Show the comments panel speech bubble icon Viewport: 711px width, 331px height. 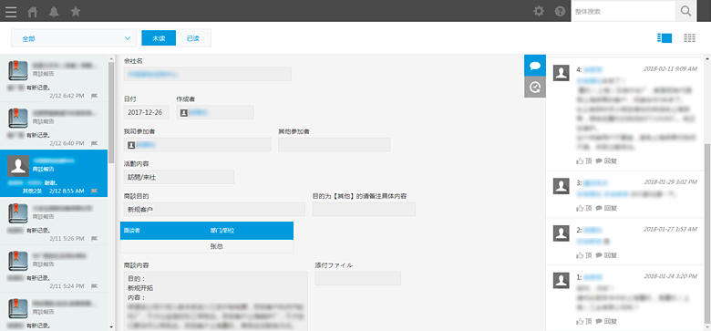pyautogui.click(x=535, y=66)
